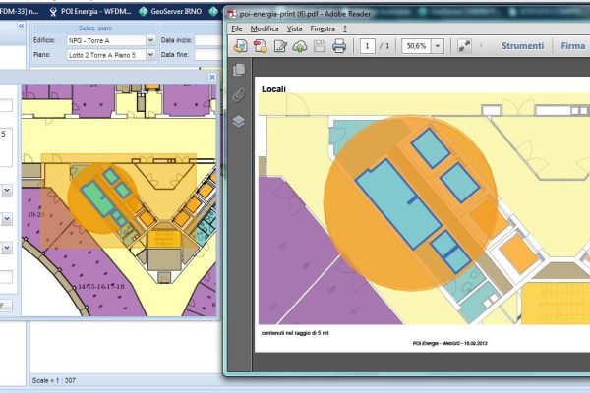Image resolution: width=590 pixels, height=393 pixels.
Task: Open the File menu in Adobe Reader
Action: point(237,28)
